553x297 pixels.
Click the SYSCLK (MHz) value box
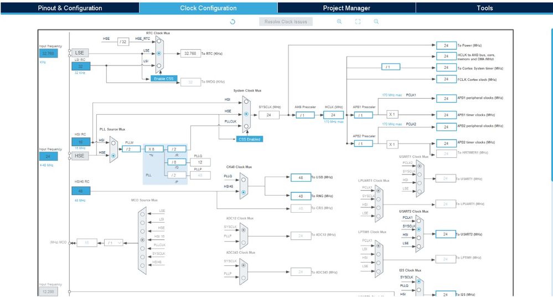click(268, 115)
